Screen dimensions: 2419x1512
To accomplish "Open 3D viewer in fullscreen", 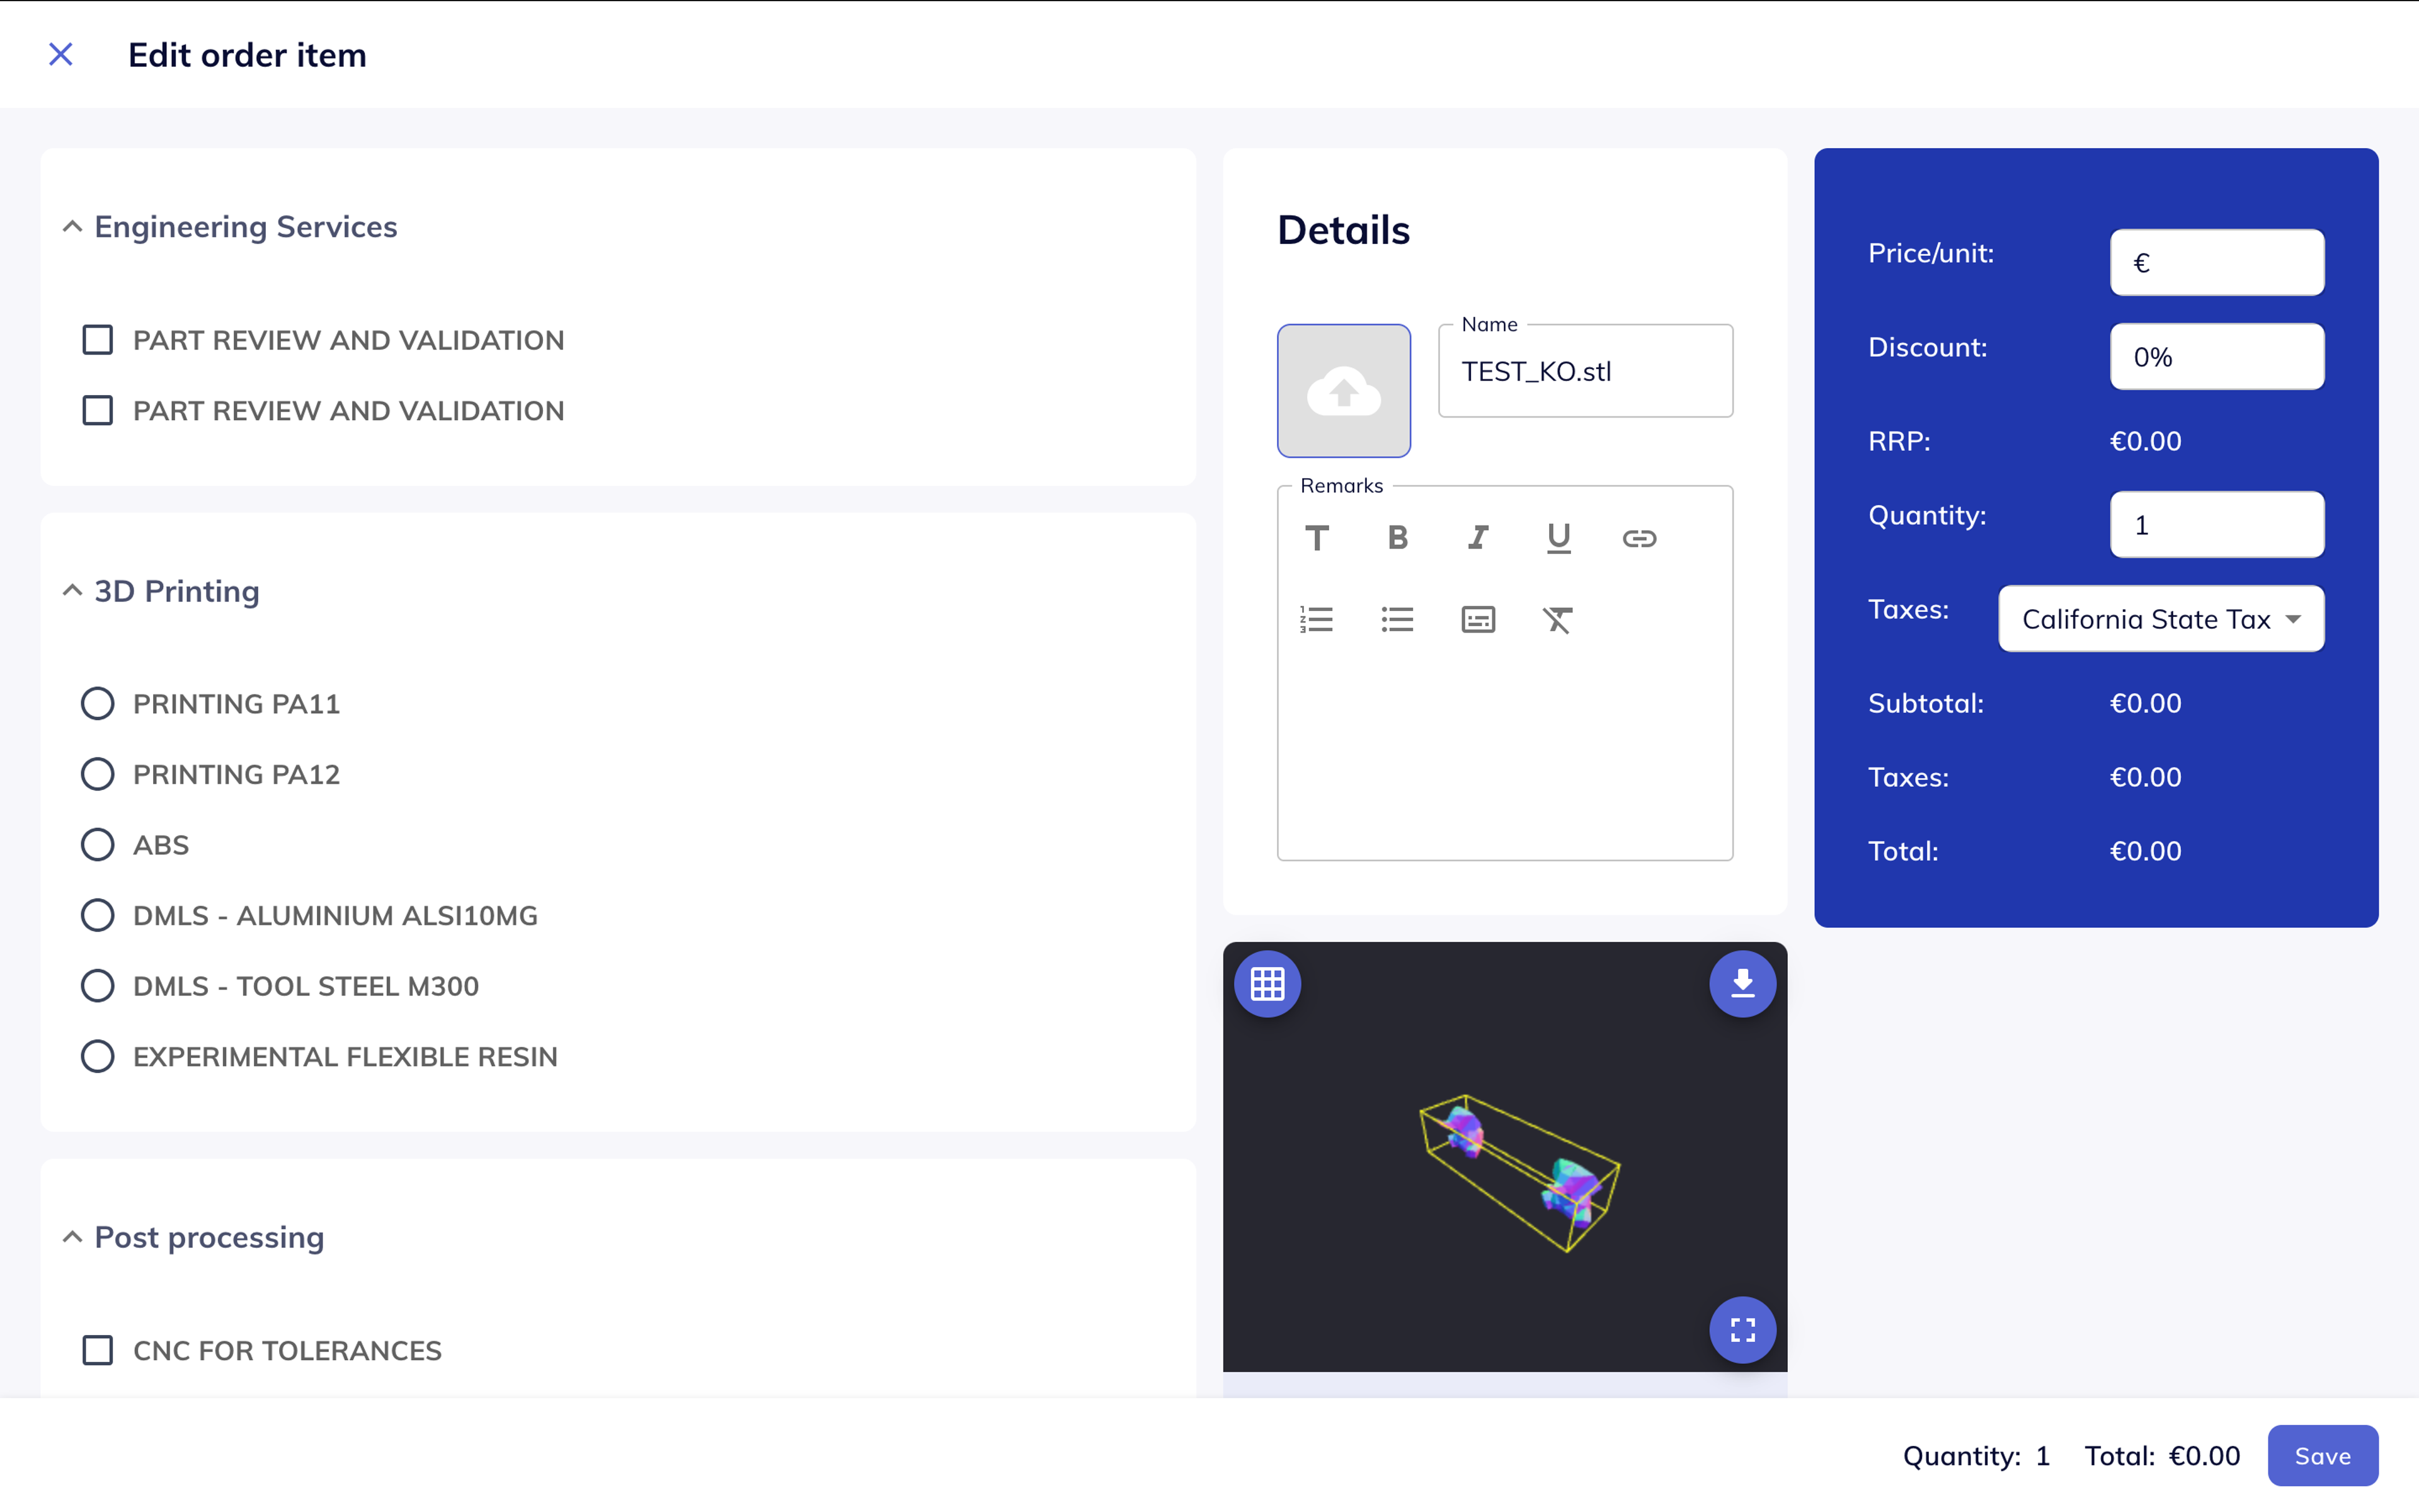I will [1742, 1329].
